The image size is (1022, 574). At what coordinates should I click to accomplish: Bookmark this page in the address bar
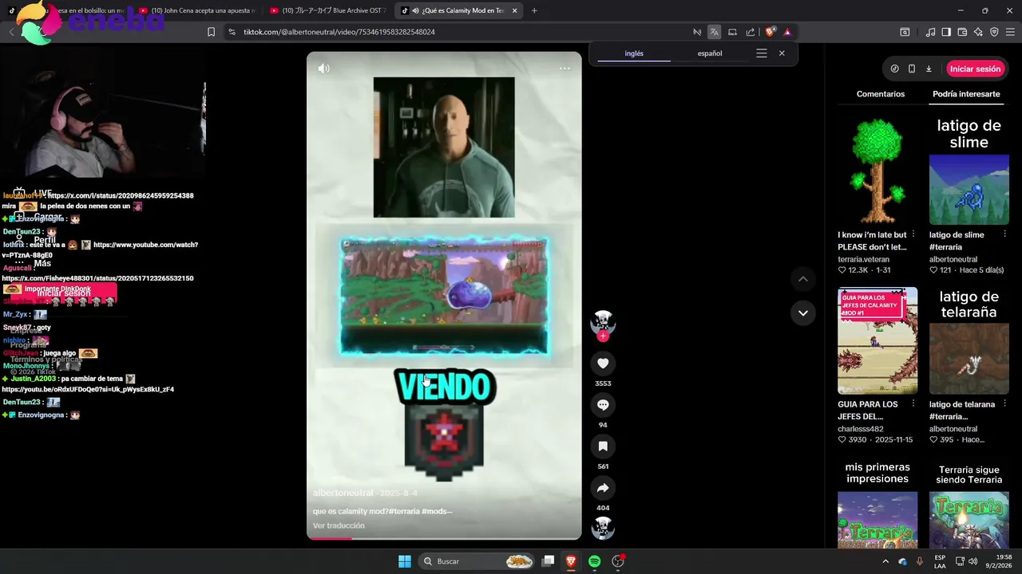[x=211, y=32]
